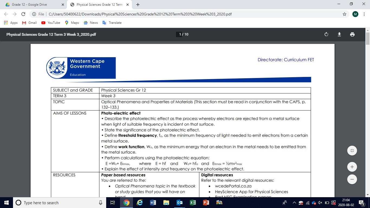
Task: Bookmark this page with star icon
Action: (344, 14)
